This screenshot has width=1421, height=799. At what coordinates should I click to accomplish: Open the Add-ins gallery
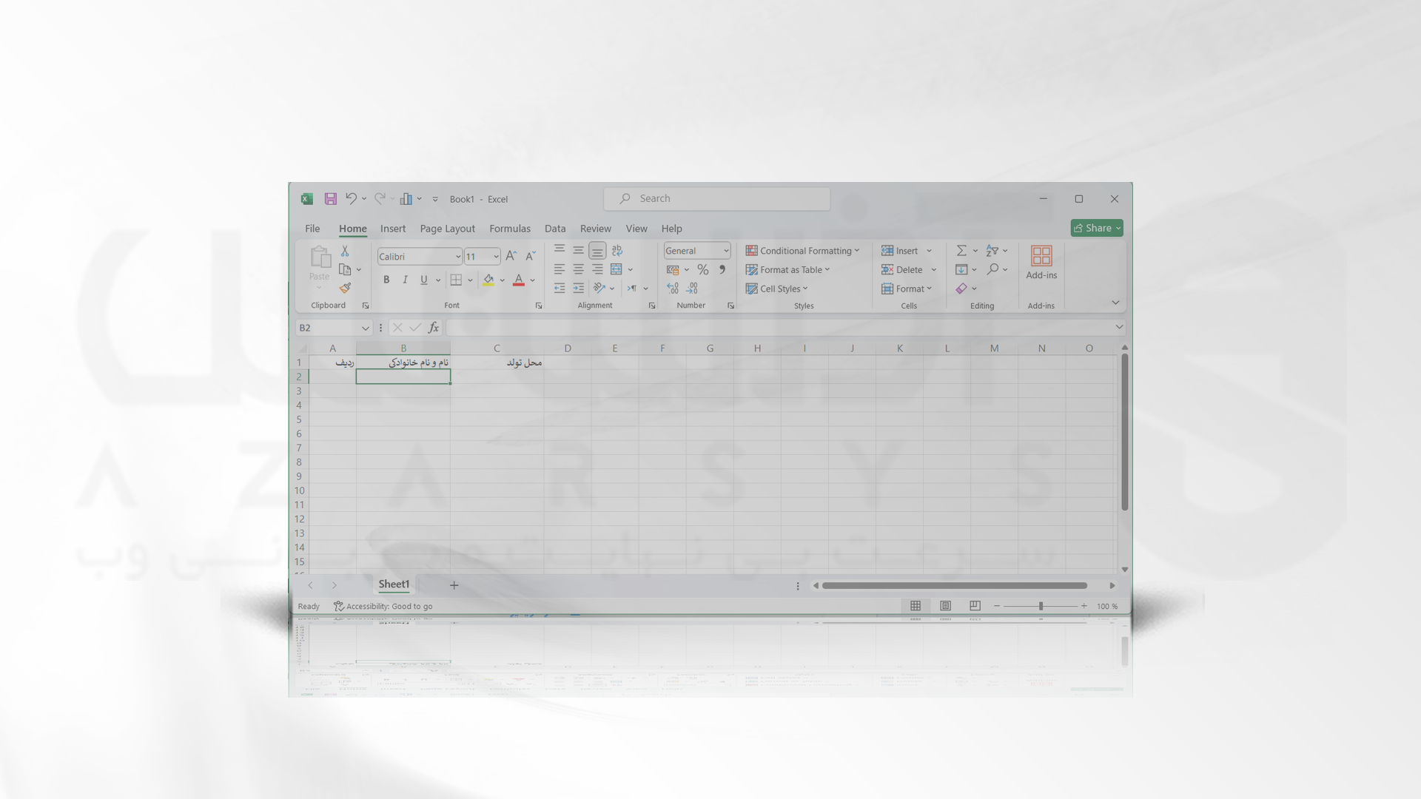click(1041, 263)
